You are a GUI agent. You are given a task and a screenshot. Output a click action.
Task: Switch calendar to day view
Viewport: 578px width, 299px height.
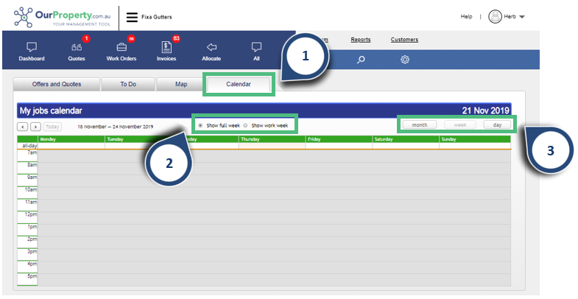(498, 125)
